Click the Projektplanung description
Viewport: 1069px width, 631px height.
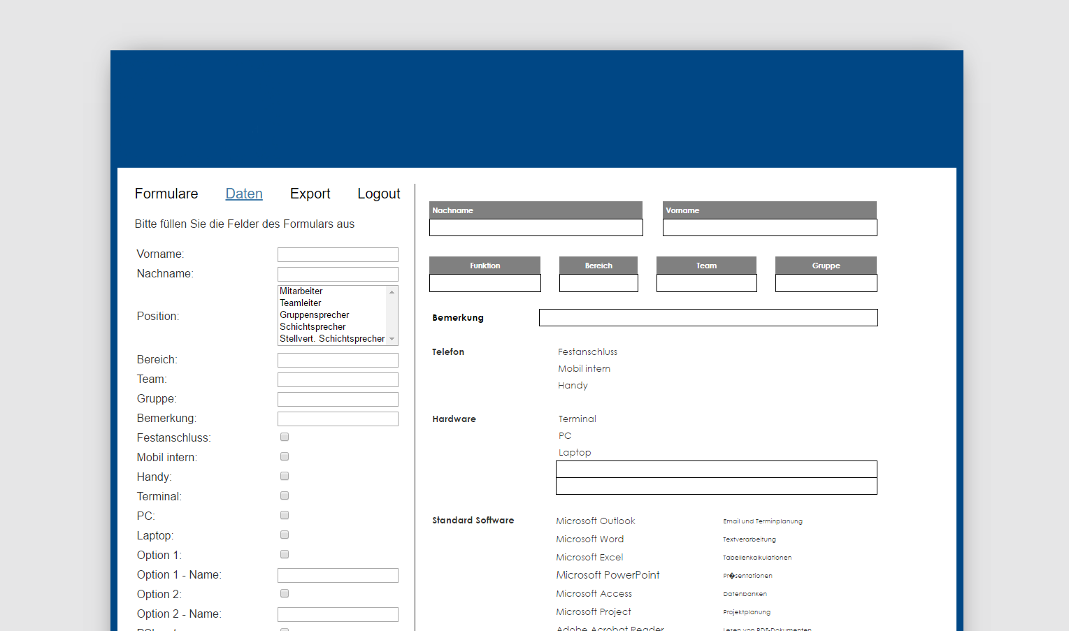click(747, 612)
